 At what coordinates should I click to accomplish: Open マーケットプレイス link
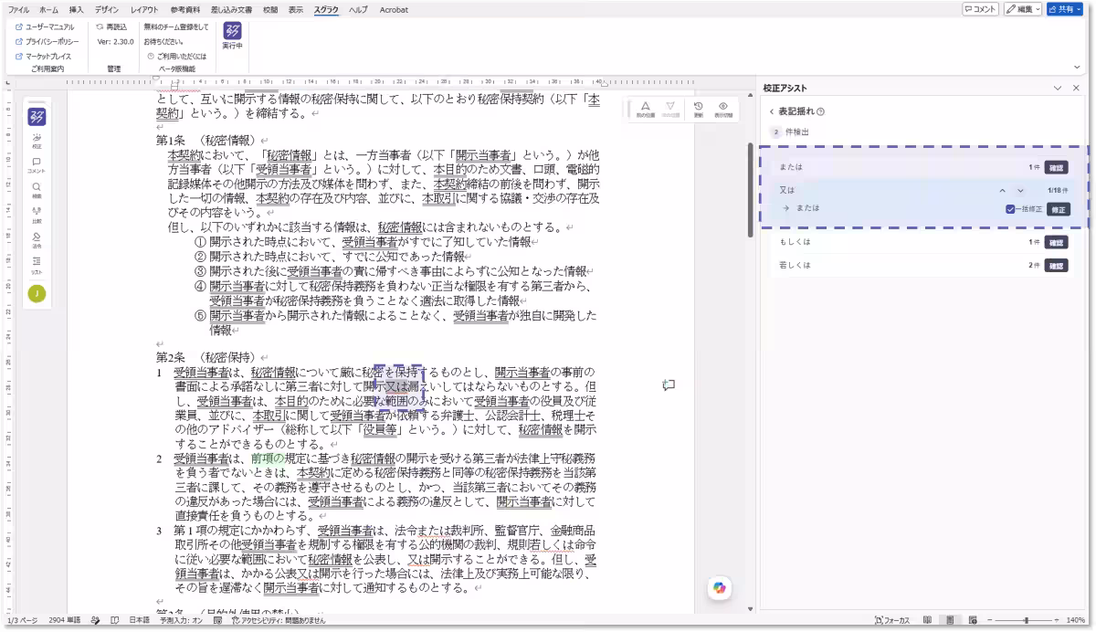tap(44, 57)
